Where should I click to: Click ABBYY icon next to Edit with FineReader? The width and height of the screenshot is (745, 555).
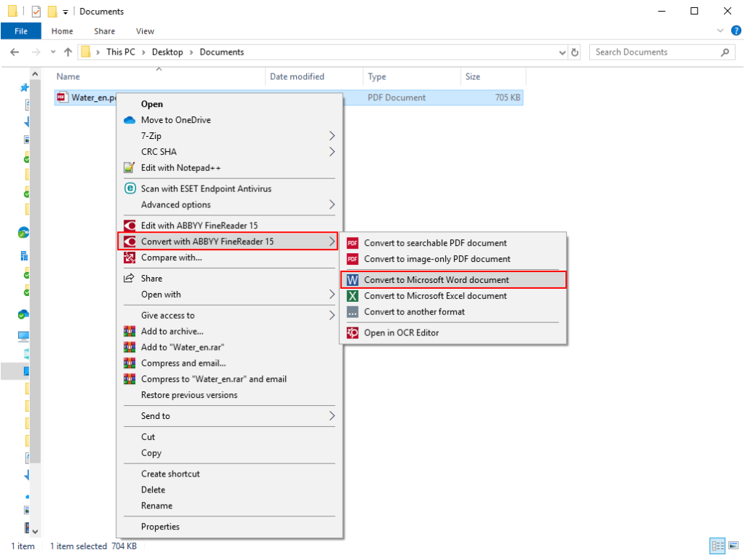[x=130, y=225]
